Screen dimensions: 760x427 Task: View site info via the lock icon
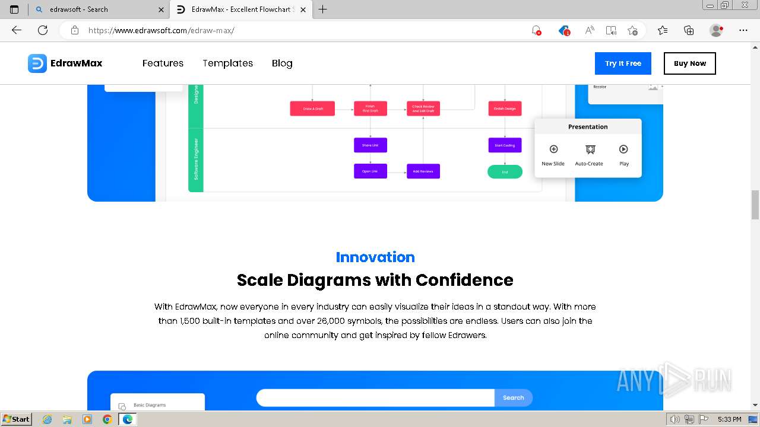click(x=74, y=30)
